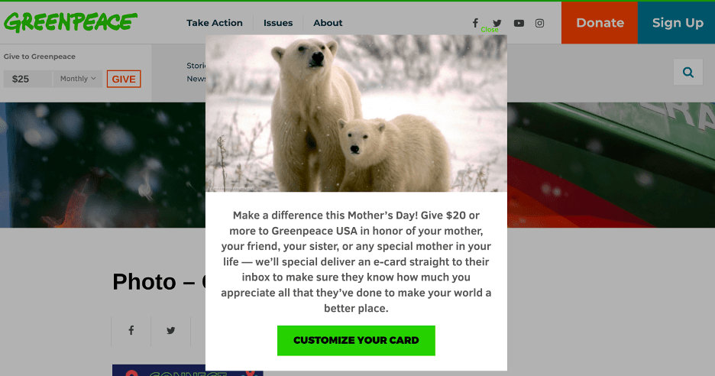Click Customize Your Card button

356,340
